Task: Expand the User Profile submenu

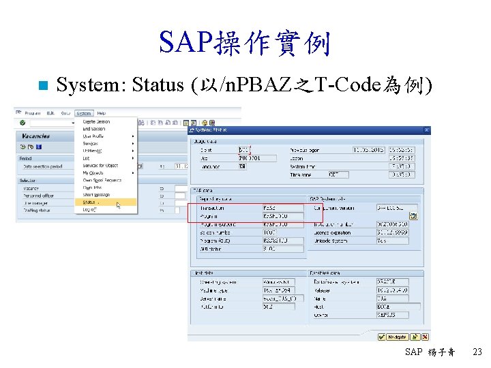Action: click(106, 136)
